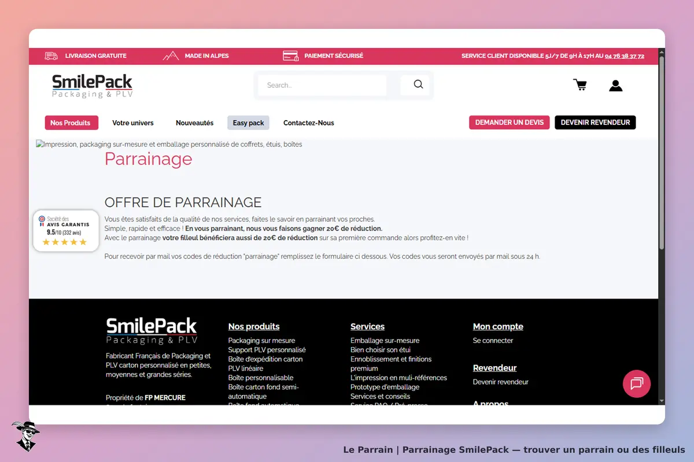Open footer link Services et conseils
This screenshot has height=462, width=694.
click(380, 396)
